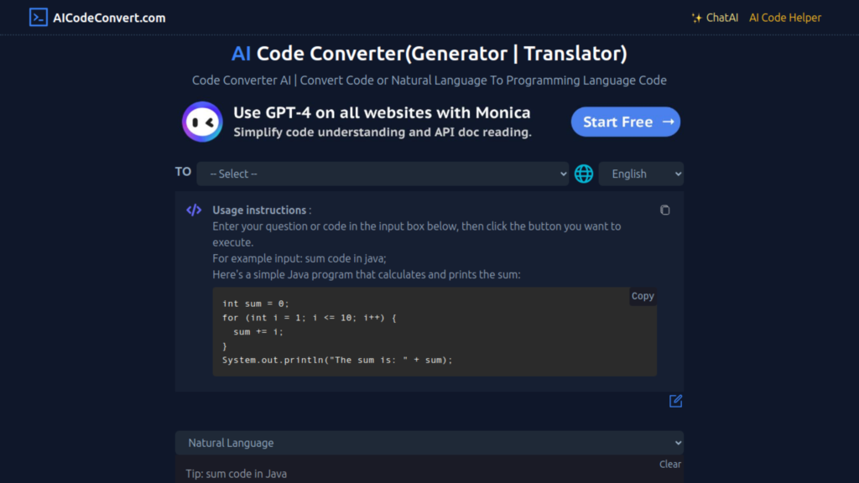The width and height of the screenshot is (859, 483).
Task: Open the Natural Language input type dropdown
Action: point(429,443)
